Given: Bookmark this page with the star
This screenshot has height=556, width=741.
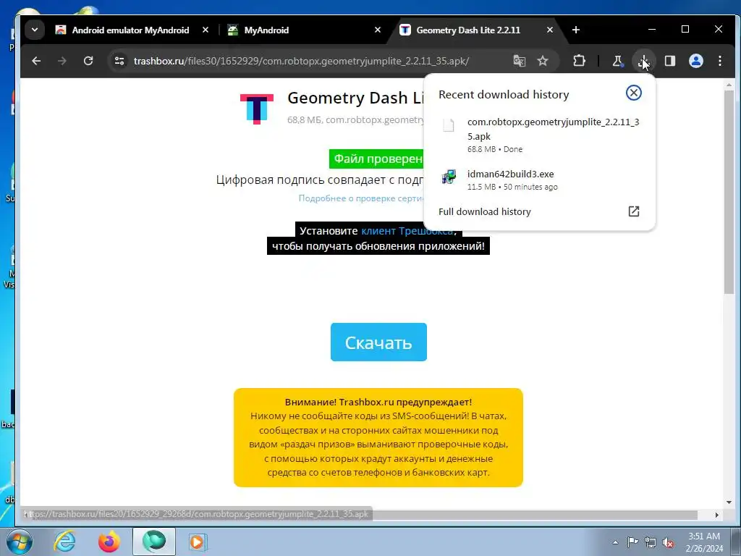Looking at the screenshot, I should pos(543,61).
